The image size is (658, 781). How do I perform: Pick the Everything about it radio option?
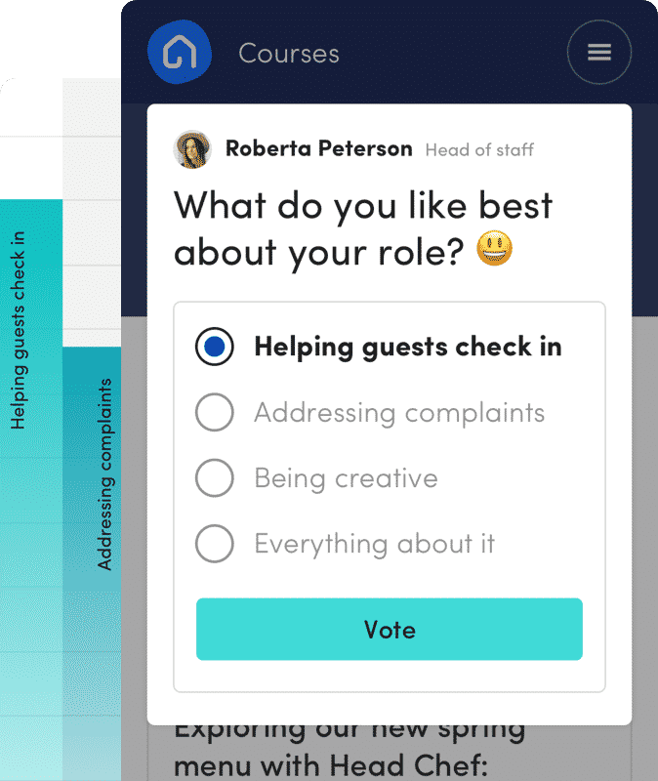[x=214, y=544]
